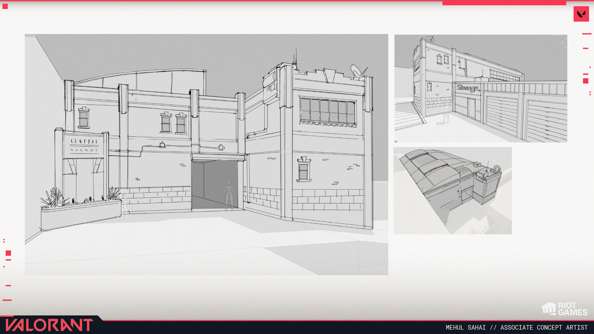Screen dimensions: 594x334
Task: Click the long red bar at top right
Action: coord(504,3)
